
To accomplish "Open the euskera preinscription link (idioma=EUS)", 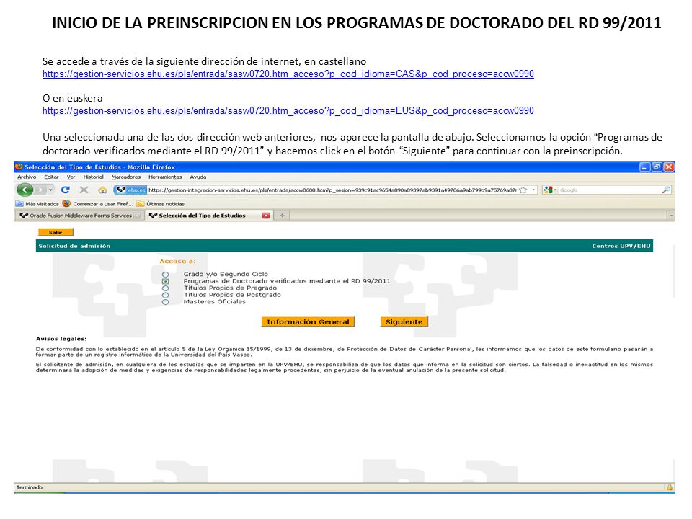I will click(288, 110).
